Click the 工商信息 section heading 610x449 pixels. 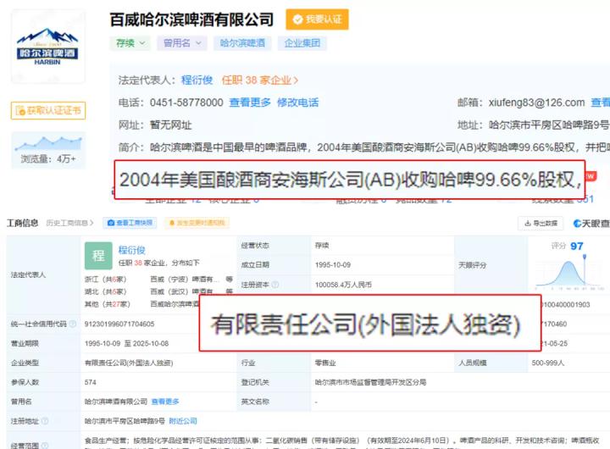22,223
